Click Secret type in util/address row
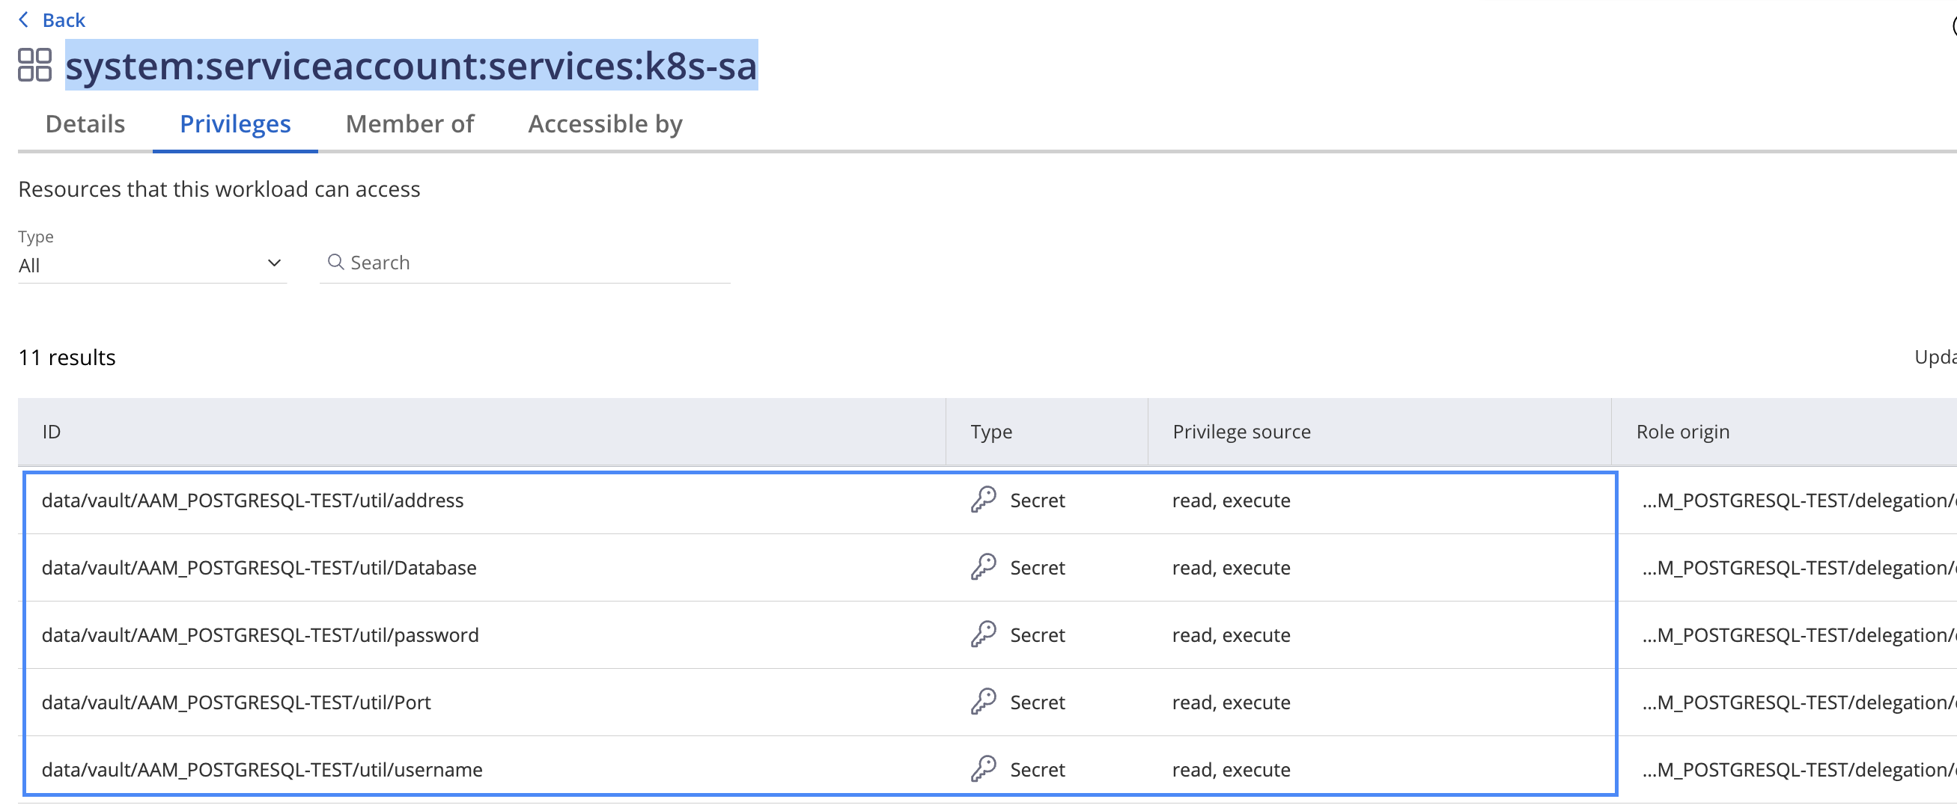This screenshot has width=1957, height=808. point(1037,501)
